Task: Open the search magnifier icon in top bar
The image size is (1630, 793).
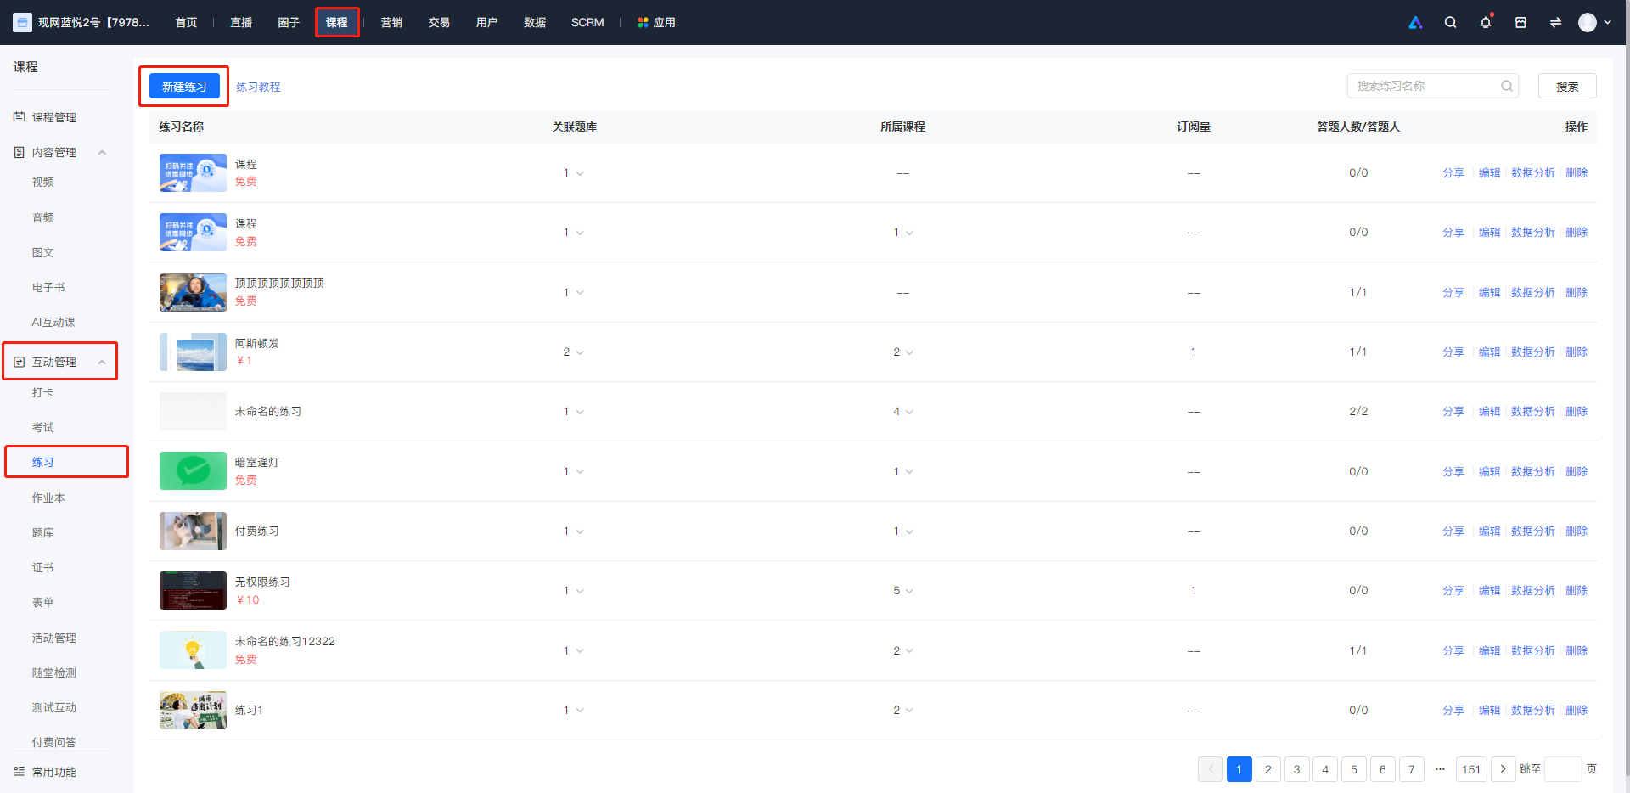Action: (x=1450, y=23)
